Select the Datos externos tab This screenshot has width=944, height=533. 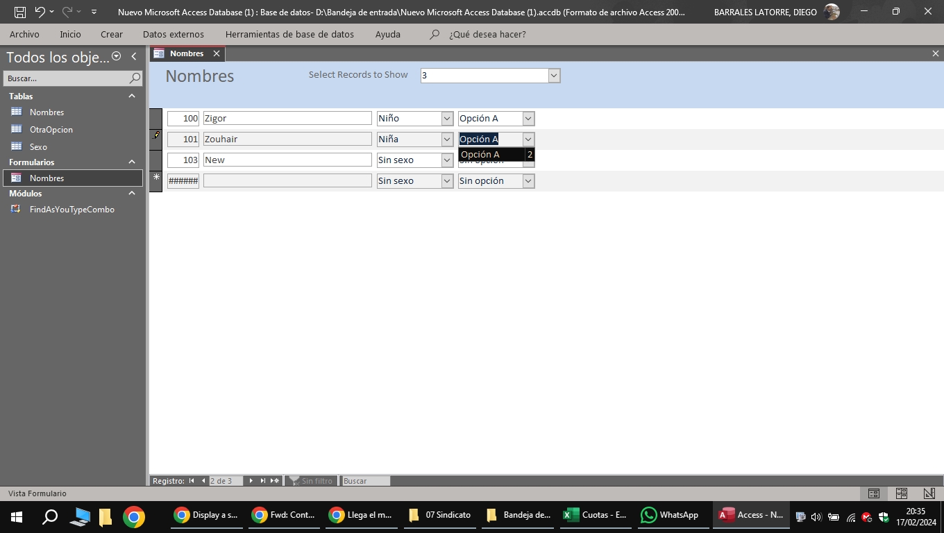(174, 34)
